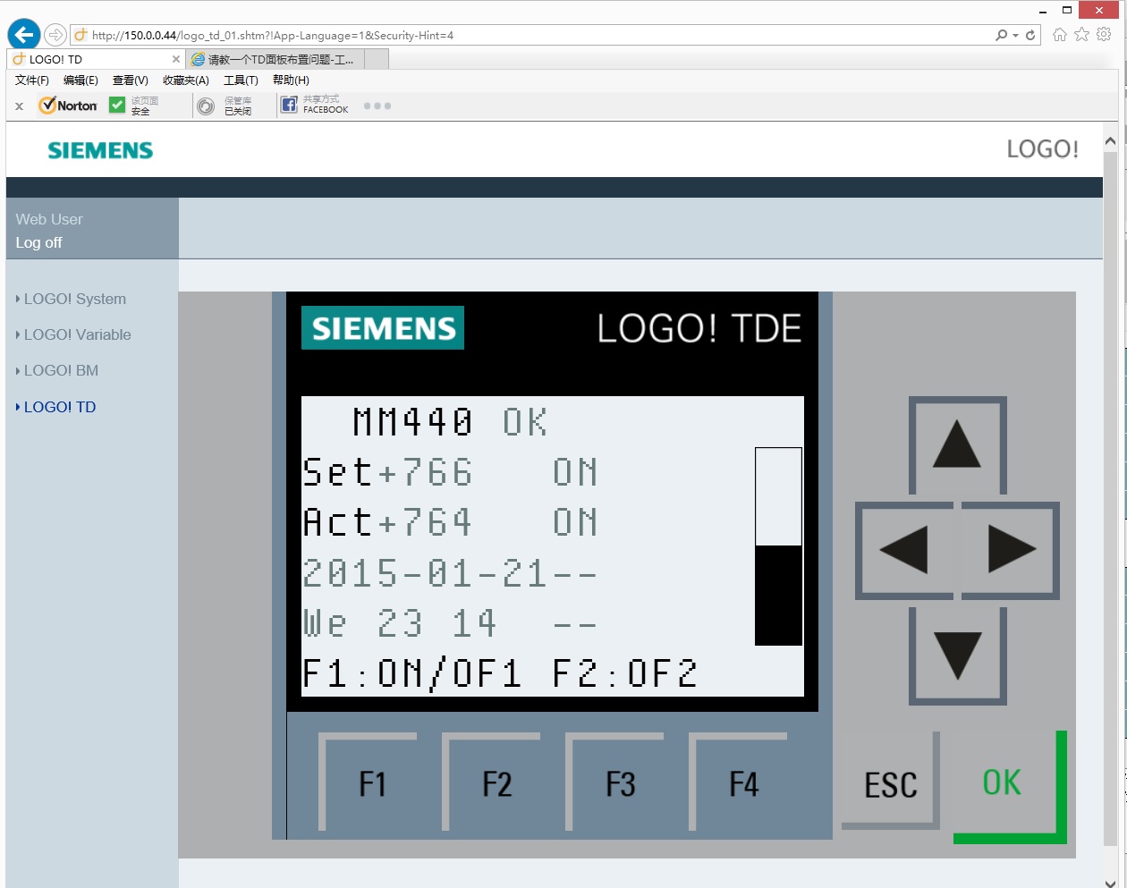The image size is (1127, 888).
Task: Click the Facebook share icon
Action: 289,105
